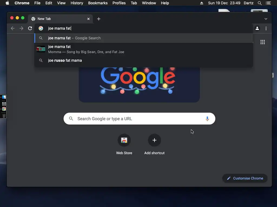Open Finder from the dock
The image size is (277, 207).
[x=4, y=97]
